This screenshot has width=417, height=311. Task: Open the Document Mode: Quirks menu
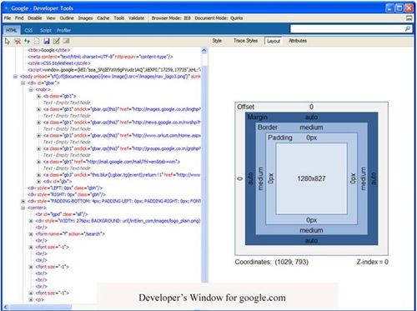click(219, 18)
